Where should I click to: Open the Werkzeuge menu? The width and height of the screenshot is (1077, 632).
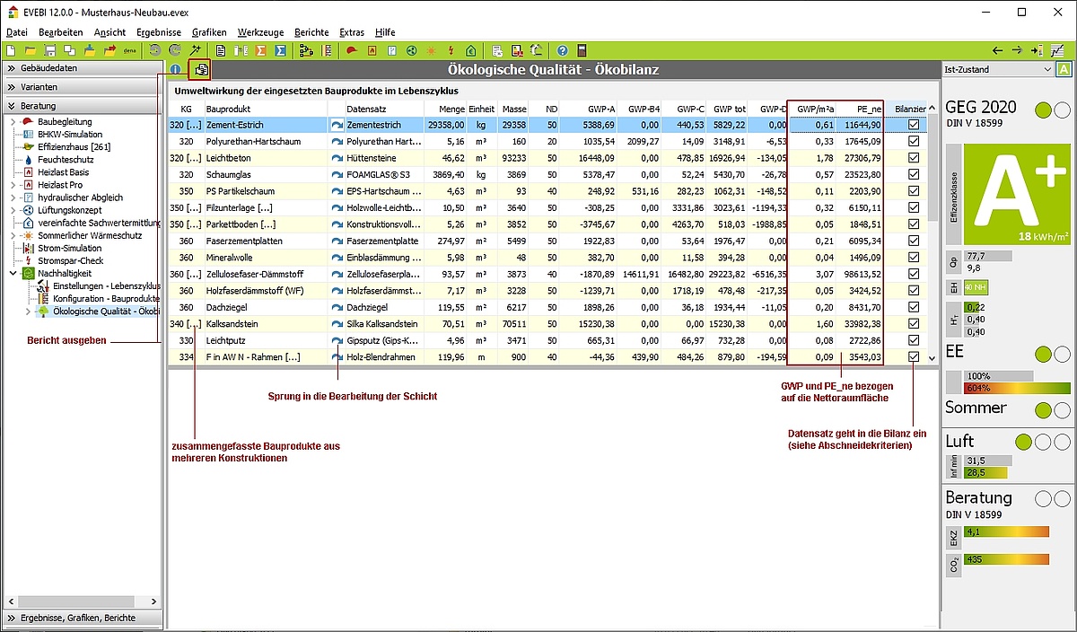coord(260,31)
